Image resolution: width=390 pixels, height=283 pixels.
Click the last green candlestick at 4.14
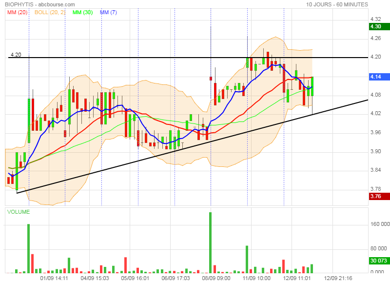[x=312, y=86]
